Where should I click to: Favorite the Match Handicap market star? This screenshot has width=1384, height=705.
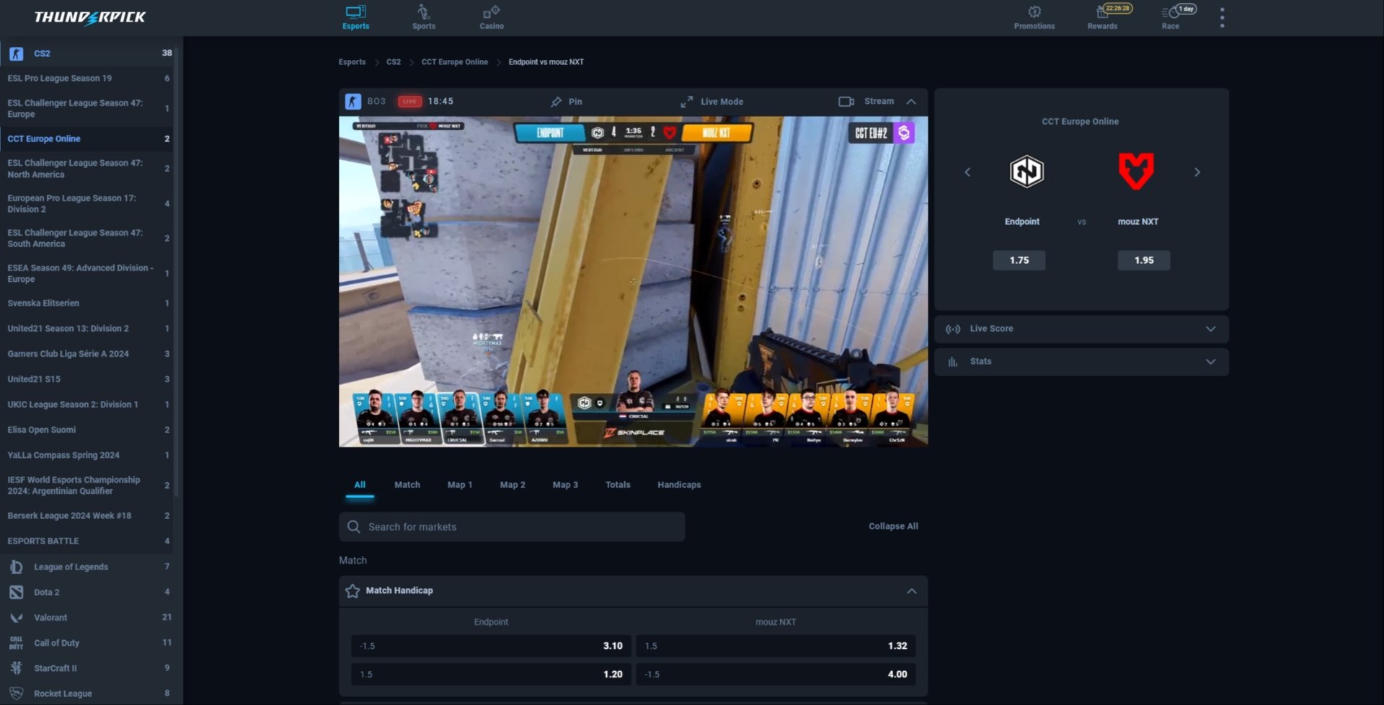(352, 591)
